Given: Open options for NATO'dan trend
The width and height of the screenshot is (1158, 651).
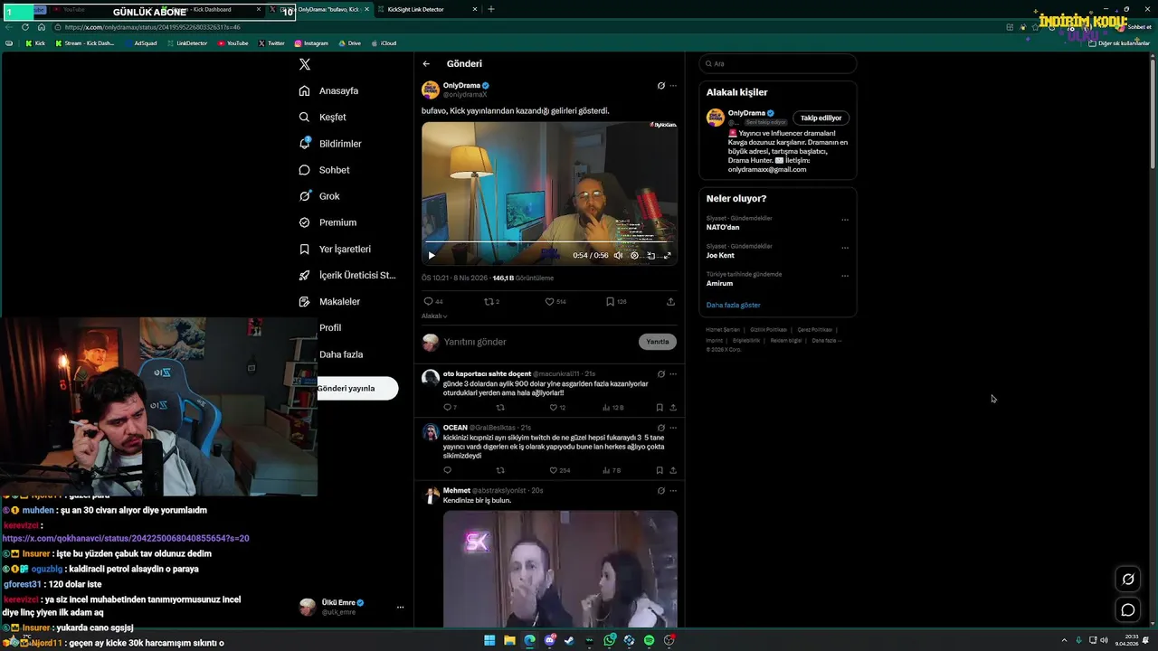Looking at the screenshot, I should tap(845, 220).
